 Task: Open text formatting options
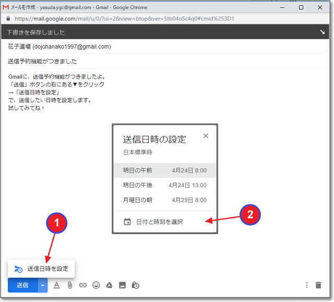click(x=57, y=285)
